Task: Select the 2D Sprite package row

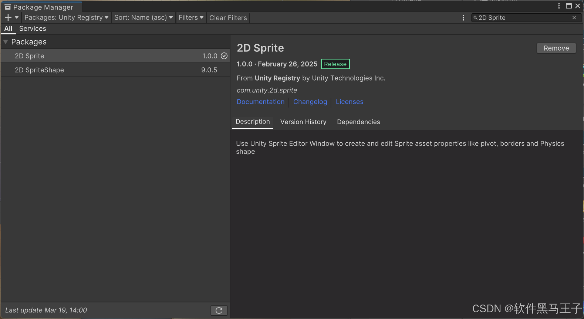Action: pyautogui.click(x=115, y=56)
